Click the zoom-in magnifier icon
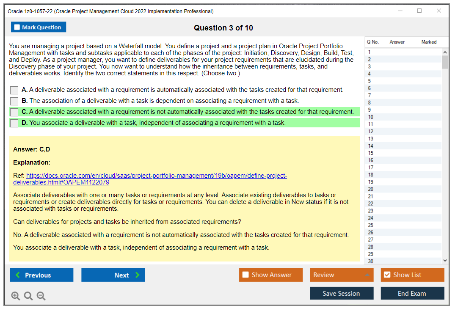 [x=16, y=296]
